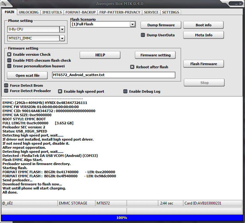This screenshot has width=245, height=223.
Task: Click the 'EMMC UA SIZE: 0xe9000000' log line
Action: [x=27, y=115]
